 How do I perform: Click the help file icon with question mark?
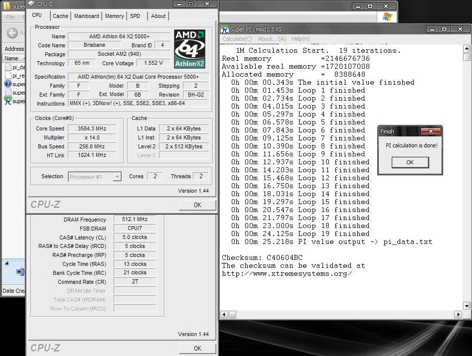coord(8,84)
